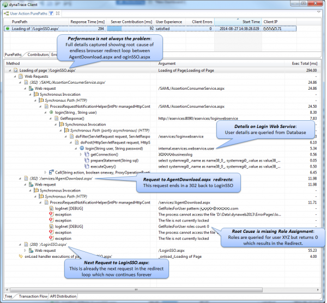The height and width of the screenshot is (303, 327).
Task: Select "internal.eservices.webservice.user" argument text
Action: 186,149
